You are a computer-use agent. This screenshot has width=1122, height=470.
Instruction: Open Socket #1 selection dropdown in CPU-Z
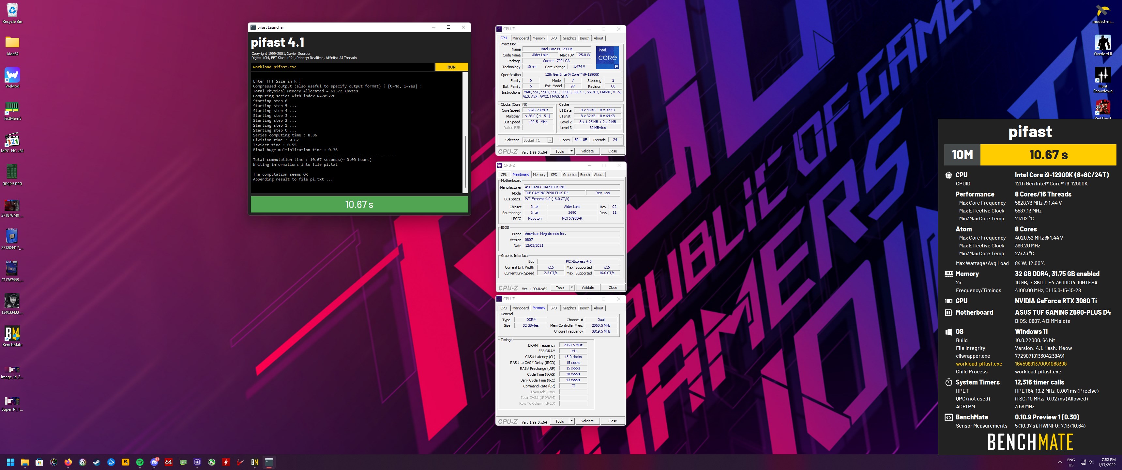point(538,140)
